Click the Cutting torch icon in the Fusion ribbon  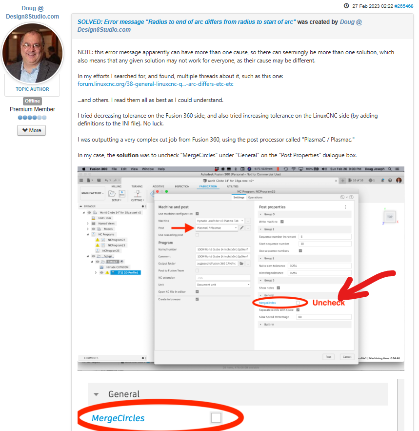pos(138,194)
